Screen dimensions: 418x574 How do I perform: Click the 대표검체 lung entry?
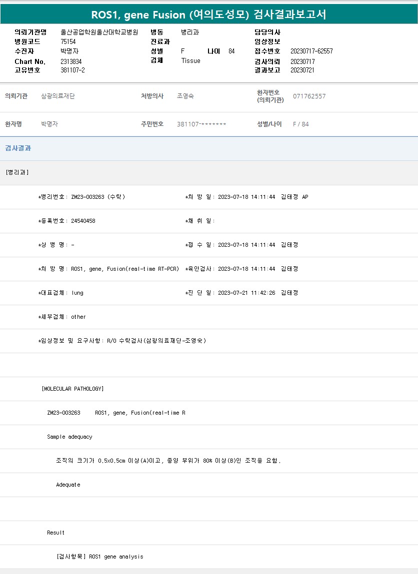pyautogui.click(x=77, y=293)
